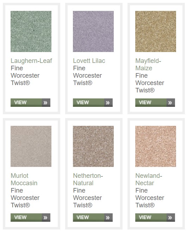The width and height of the screenshot is (187, 233).
Task: Click the double-arrow icon on Laughern-Leaf's View button
Action: point(45,103)
